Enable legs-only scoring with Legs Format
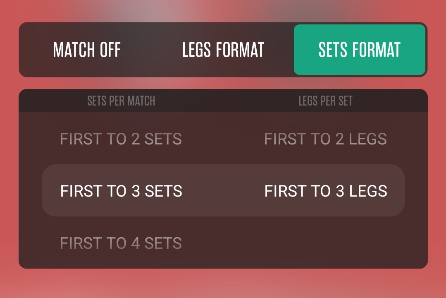Image resolution: width=446 pixels, height=298 pixels. tap(223, 50)
